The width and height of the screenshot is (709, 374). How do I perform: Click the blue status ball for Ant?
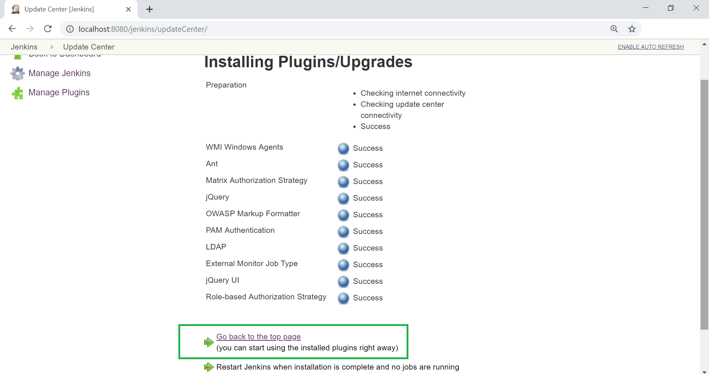coord(343,165)
